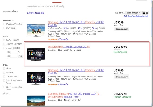Click the search result count text
Viewport: 153px width, 107px height.
[45, 7]
